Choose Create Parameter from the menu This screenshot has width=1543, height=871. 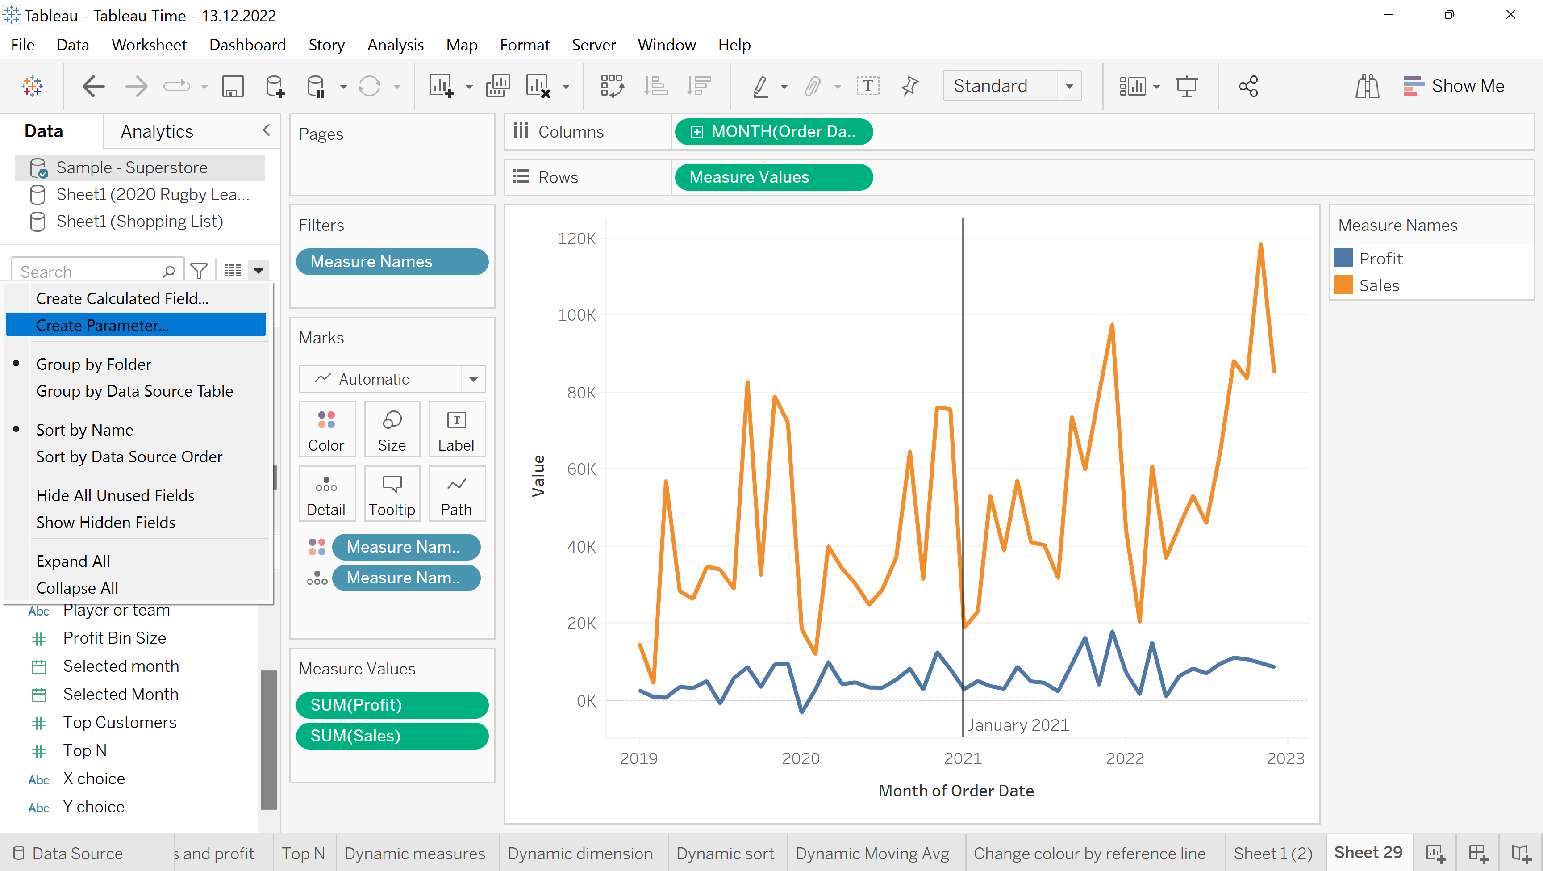(102, 325)
